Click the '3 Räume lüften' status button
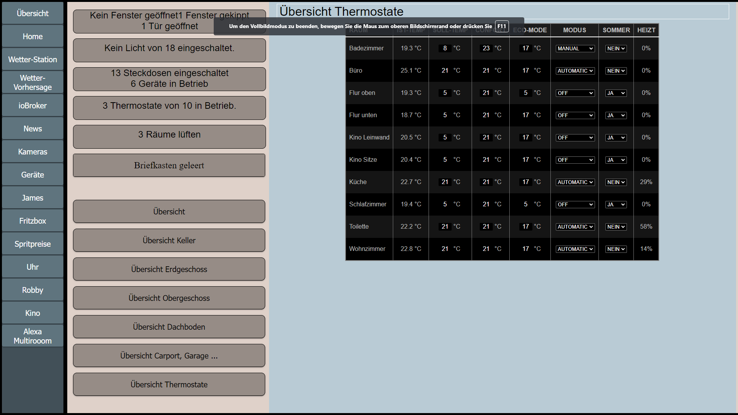This screenshot has width=738, height=415. tap(169, 136)
